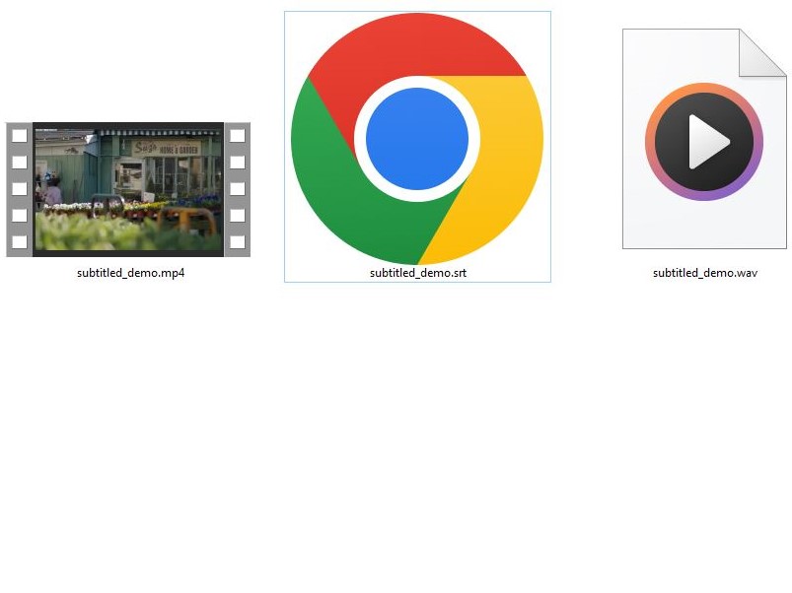The height and width of the screenshot is (593, 792).
Task: Select the Chrome icon of subtitled_demo.srt
Action: click(417, 139)
